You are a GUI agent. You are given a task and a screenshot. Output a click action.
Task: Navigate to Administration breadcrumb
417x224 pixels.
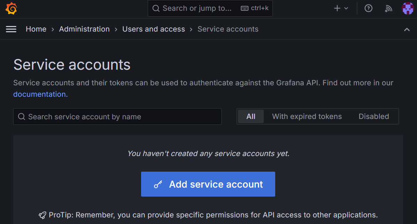(84, 29)
